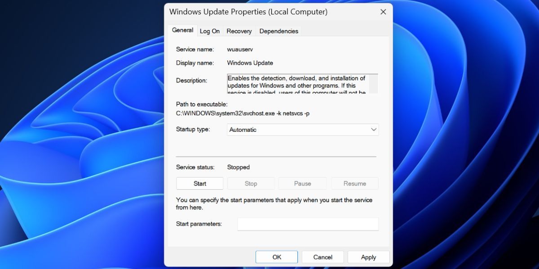This screenshot has height=269, width=539.
Task: Switch to the Log On tab
Action: [x=210, y=31]
